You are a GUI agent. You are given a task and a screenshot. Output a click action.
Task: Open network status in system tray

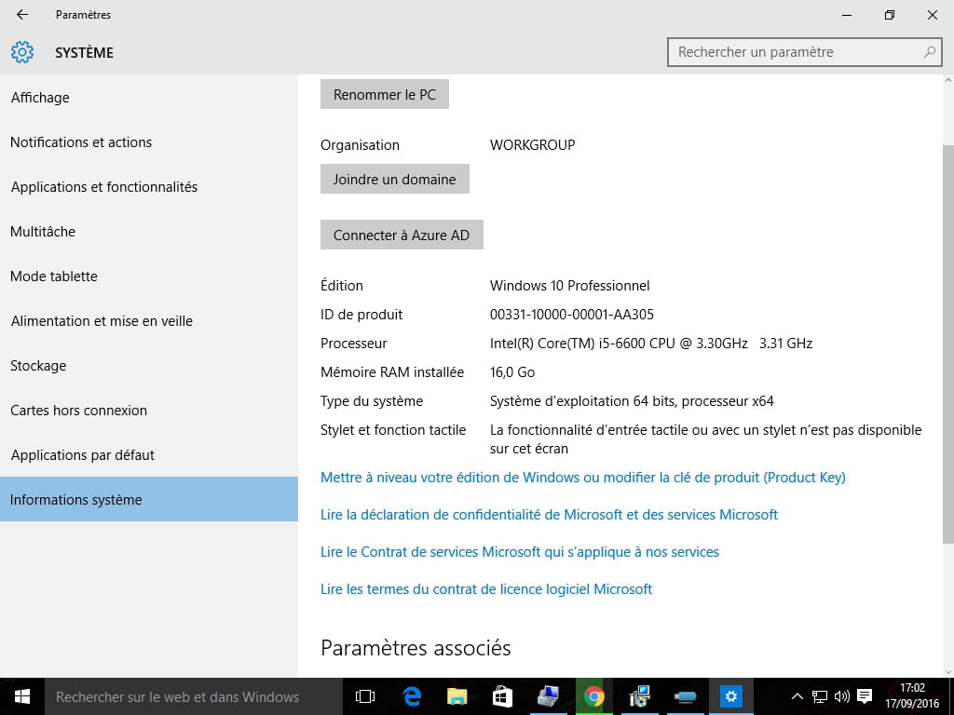pos(820,696)
